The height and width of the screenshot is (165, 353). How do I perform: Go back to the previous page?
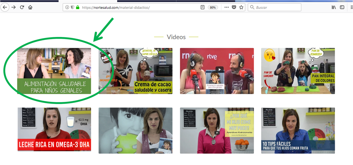point(5,7)
